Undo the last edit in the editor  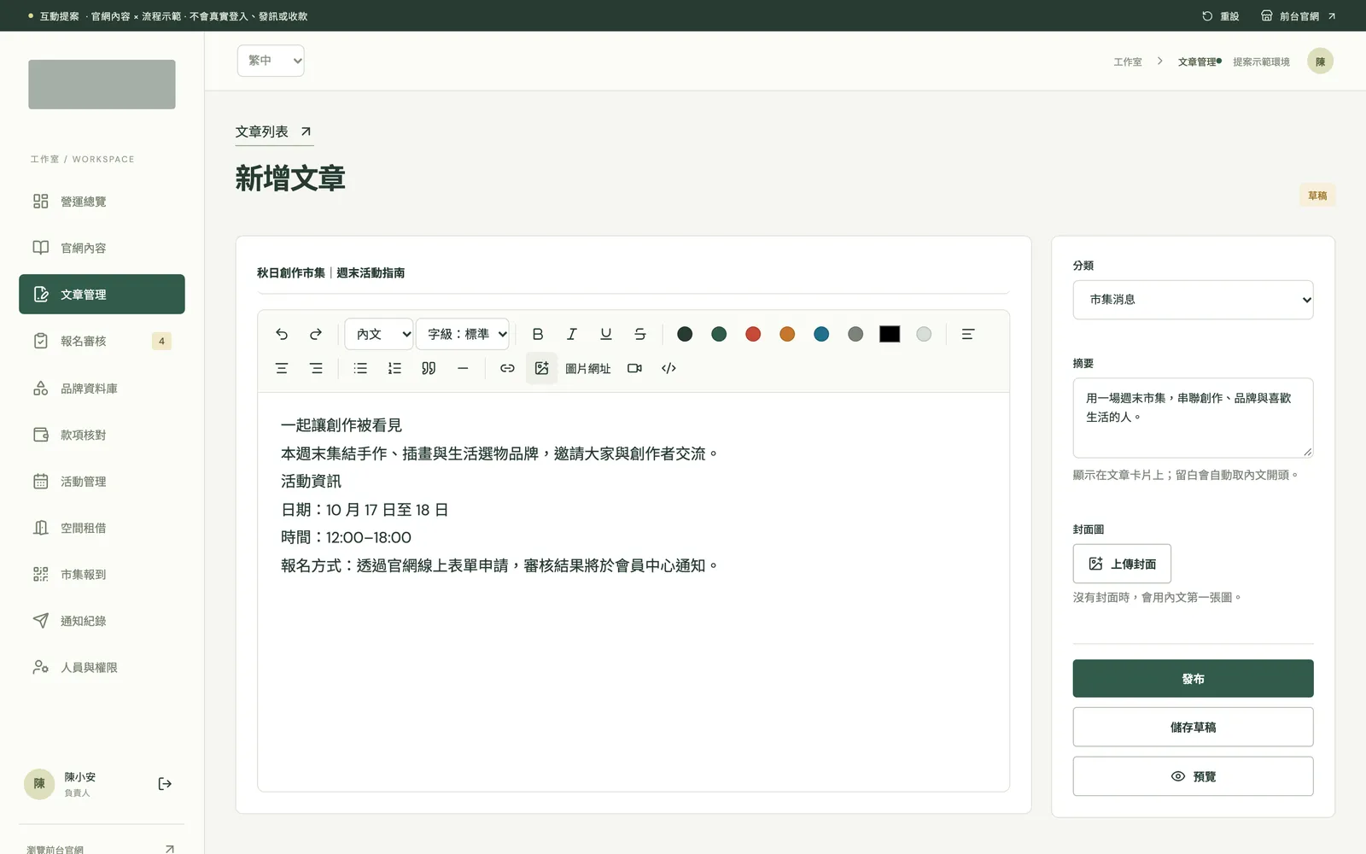click(x=282, y=334)
